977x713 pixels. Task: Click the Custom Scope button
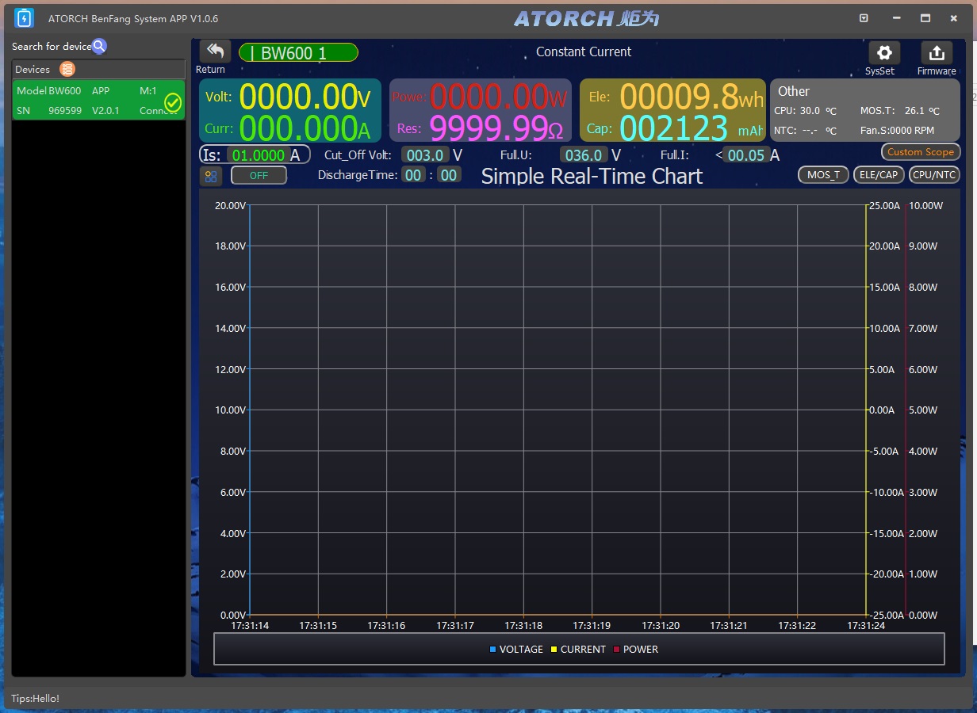click(x=920, y=152)
